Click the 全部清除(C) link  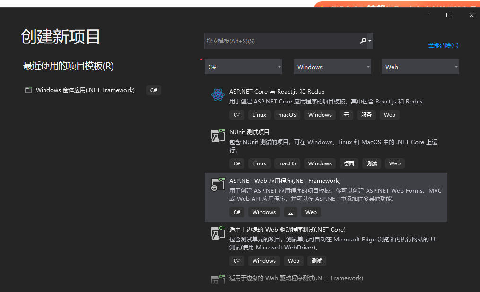click(443, 45)
